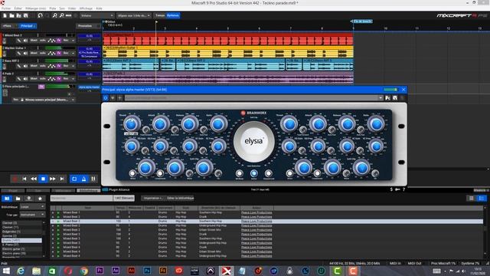The width and height of the screenshot is (490, 276).
Task: Zoom in on the timeline
Action: pyautogui.click(x=54, y=15)
